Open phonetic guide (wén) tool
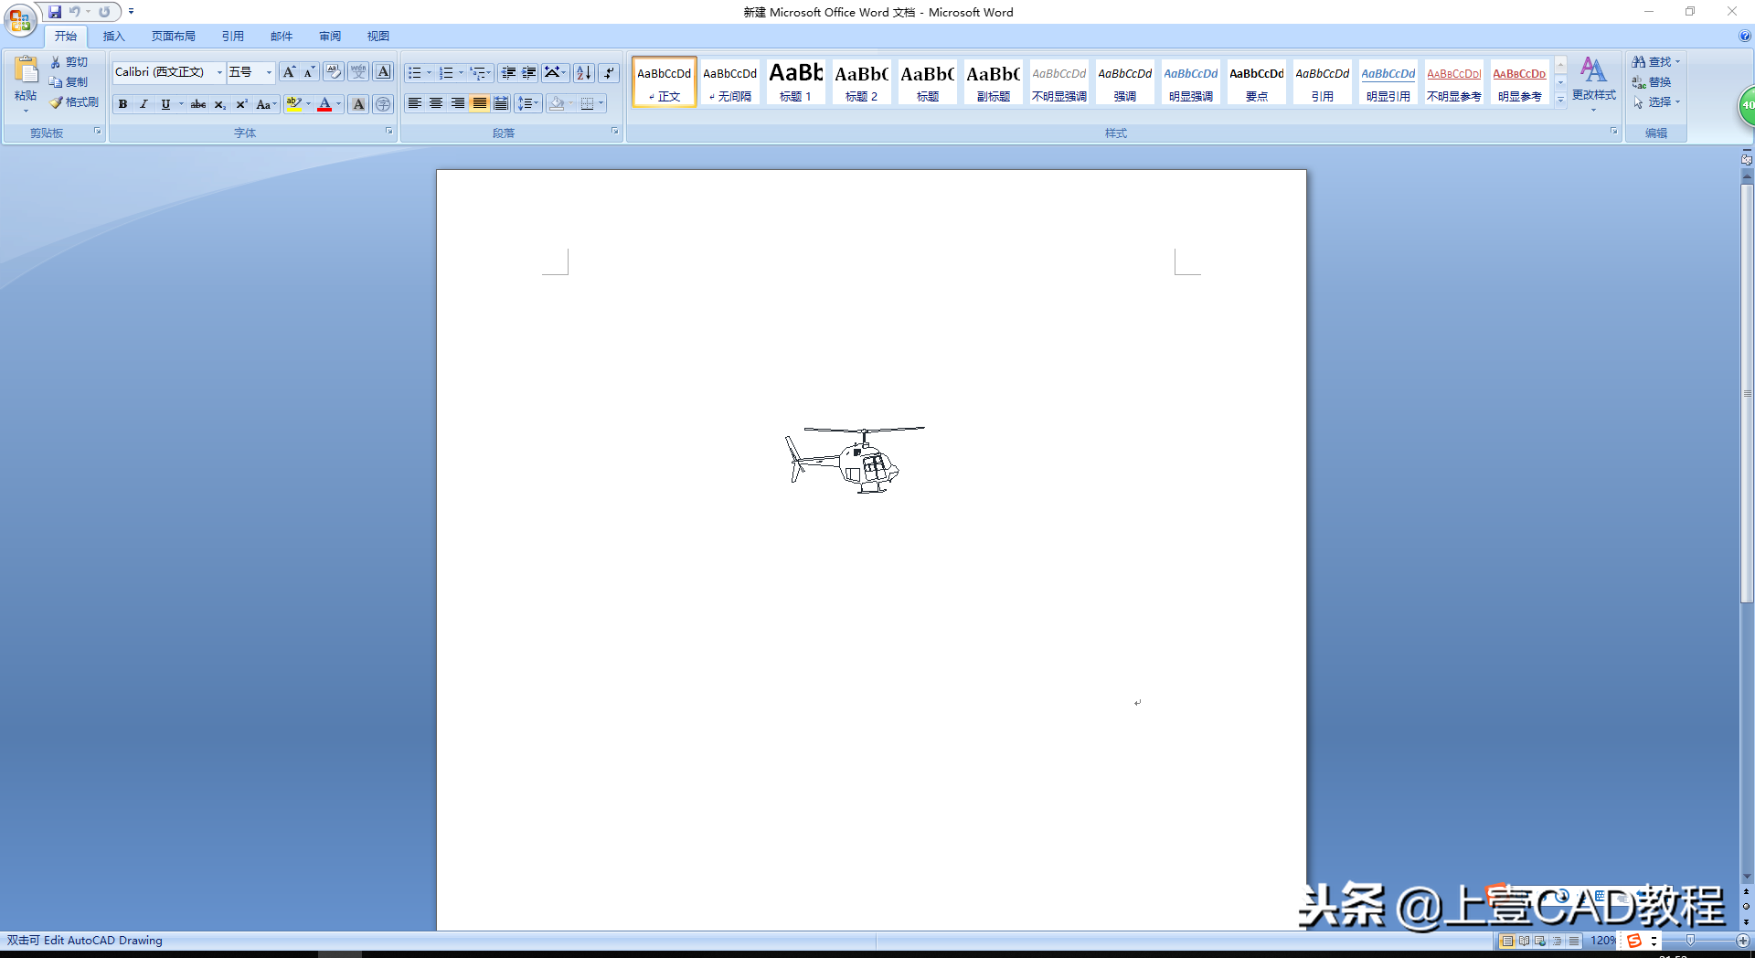1755x958 pixels. [358, 72]
